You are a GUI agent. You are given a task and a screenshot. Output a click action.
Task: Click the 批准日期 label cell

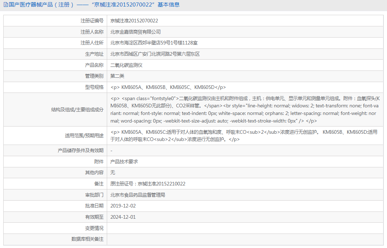[x=55, y=206]
